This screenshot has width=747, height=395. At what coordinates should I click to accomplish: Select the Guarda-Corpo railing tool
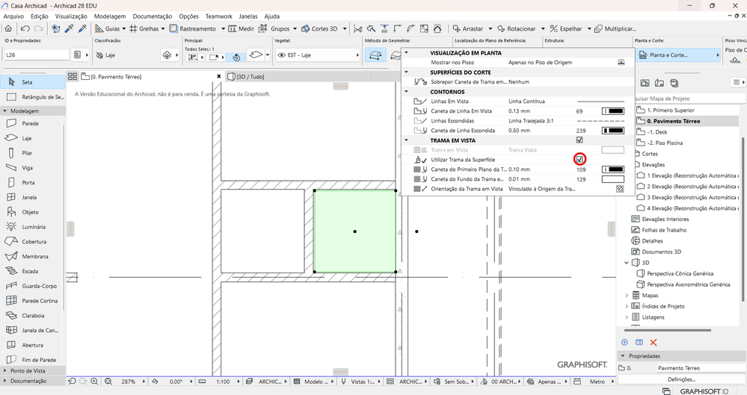(x=39, y=286)
